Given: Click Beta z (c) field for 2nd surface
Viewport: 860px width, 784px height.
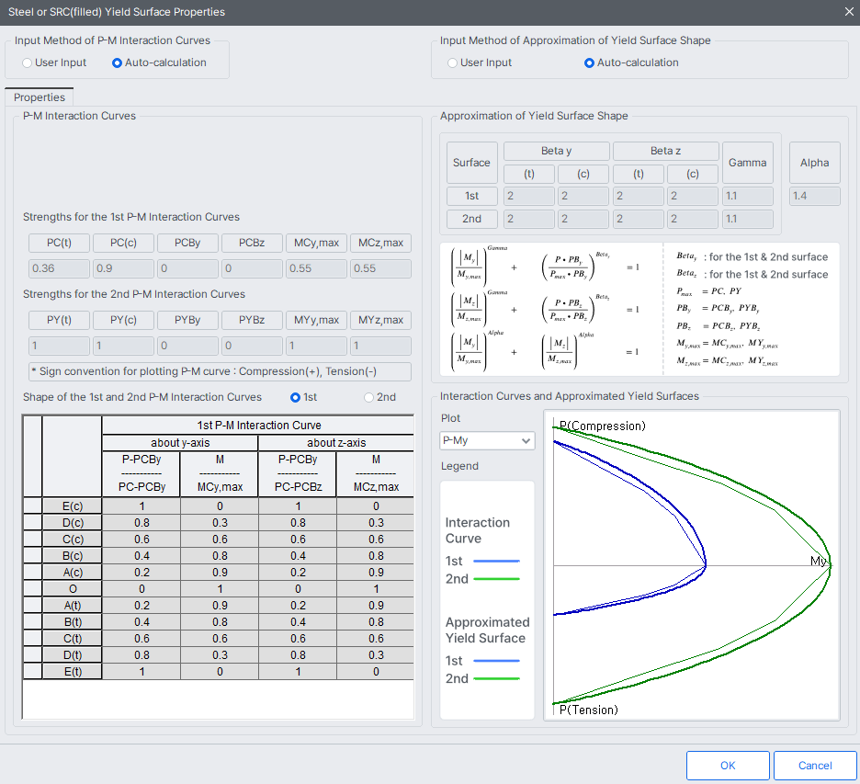Looking at the screenshot, I should point(693,219).
